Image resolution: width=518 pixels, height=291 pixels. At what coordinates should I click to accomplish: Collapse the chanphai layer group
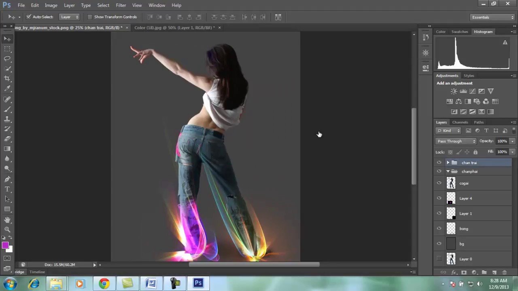tap(448, 171)
